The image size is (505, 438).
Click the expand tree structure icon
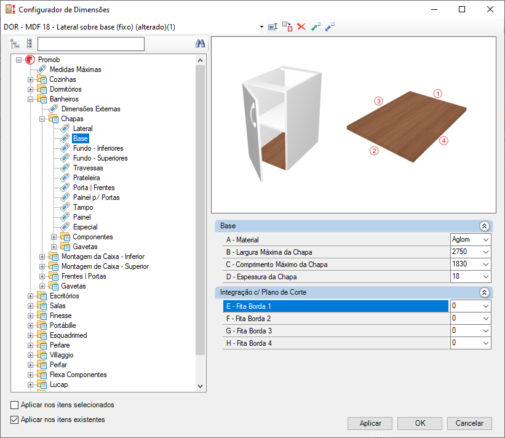(x=15, y=44)
